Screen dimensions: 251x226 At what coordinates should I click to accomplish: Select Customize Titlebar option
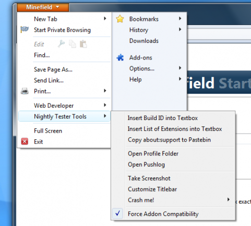[152, 189]
